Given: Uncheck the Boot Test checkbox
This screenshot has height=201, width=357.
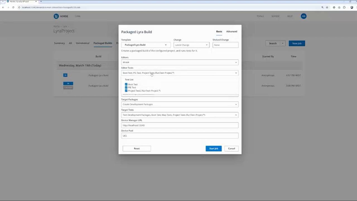Looking at the screenshot, I should click(126, 84).
